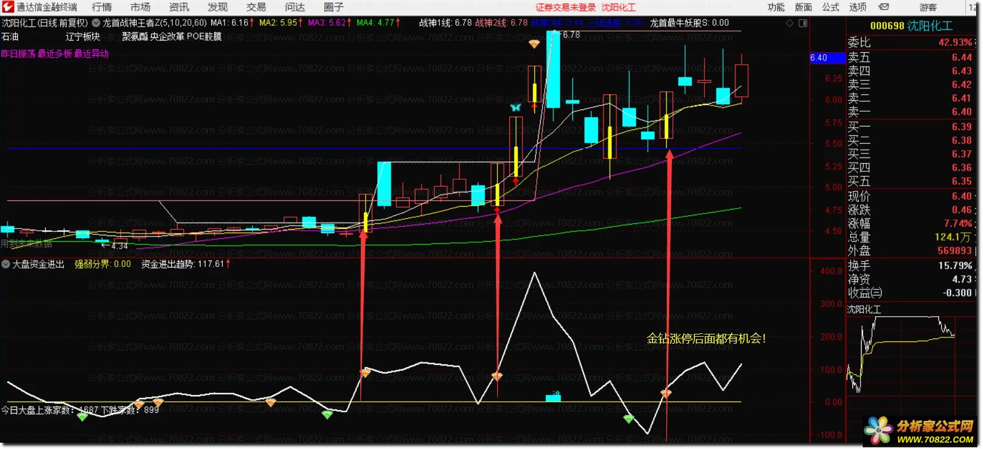Click the 聚氨酯 concept tag
Viewport: 983px width, 449px height.
135,37
